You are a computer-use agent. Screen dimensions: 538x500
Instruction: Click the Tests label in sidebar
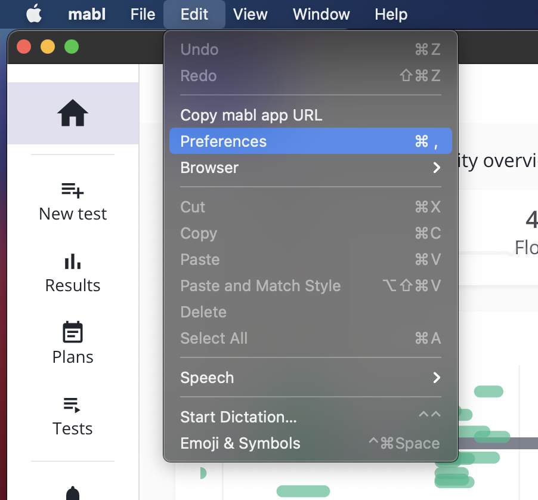pos(72,428)
